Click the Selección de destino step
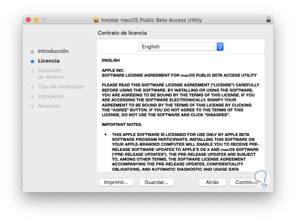296x222 pixels. click(x=51, y=74)
